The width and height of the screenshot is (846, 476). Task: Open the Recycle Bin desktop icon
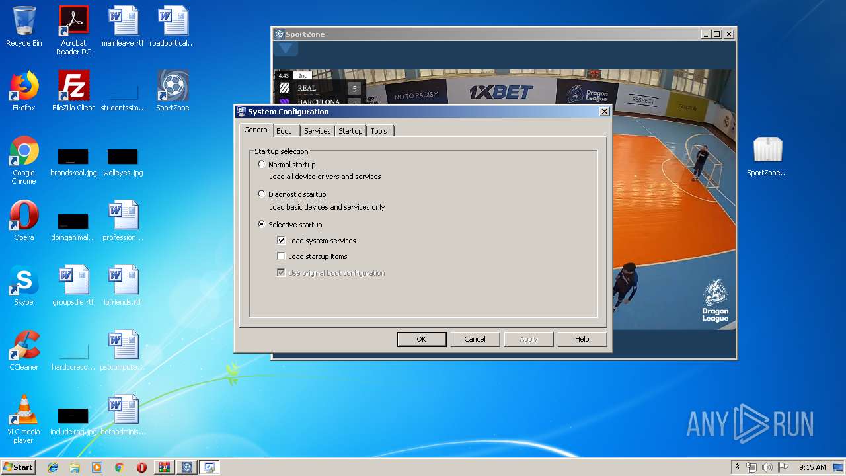pyautogui.click(x=24, y=26)
